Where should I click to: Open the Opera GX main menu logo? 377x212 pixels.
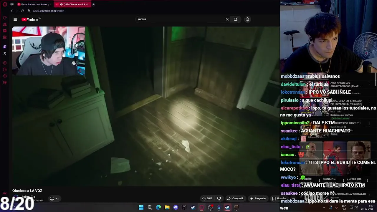pos(5,4)
